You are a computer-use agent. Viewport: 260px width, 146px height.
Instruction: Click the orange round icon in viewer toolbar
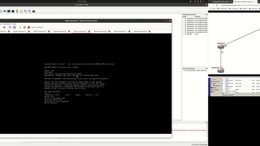[24, 27]
